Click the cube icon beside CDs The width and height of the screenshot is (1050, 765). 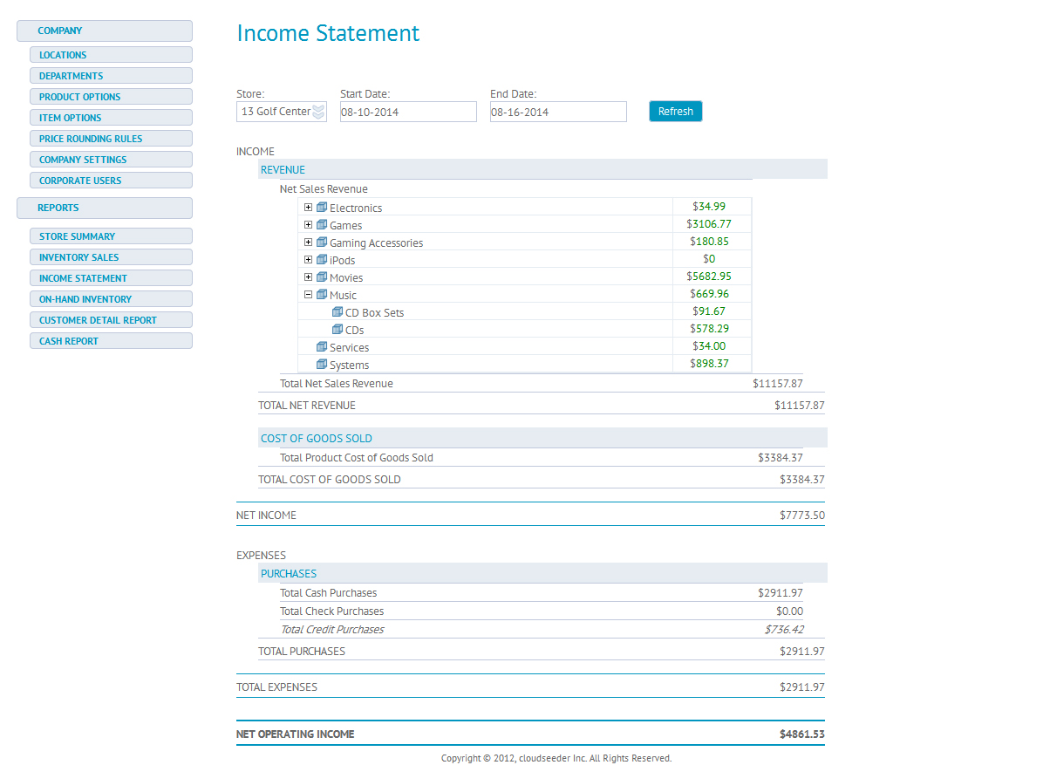(337, 330)
